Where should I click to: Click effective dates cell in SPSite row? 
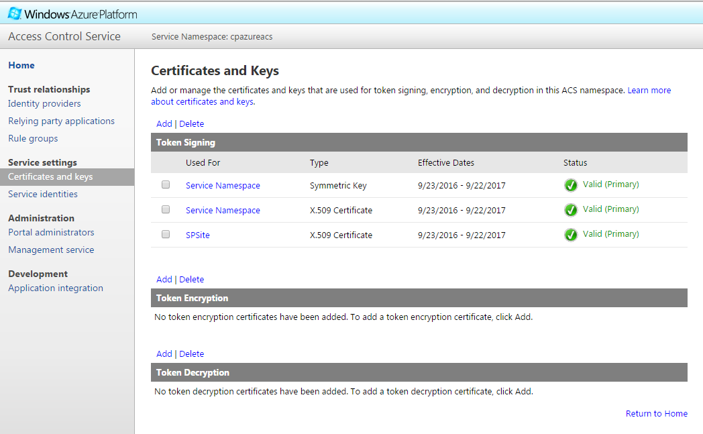pos(462,235)
